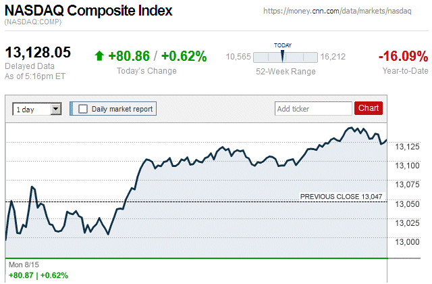432x284 pixels.
Task: Click the 13,000 price axis label
Action: point(407,242)
